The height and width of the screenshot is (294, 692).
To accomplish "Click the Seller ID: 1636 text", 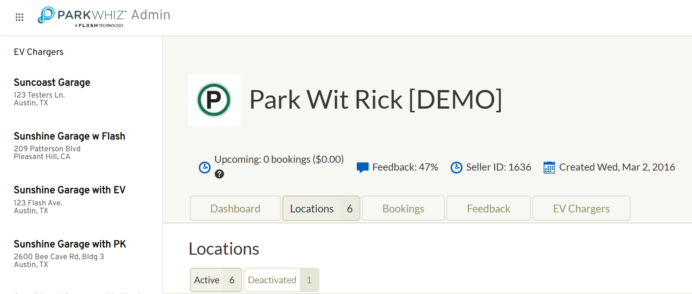I will 498,167.
